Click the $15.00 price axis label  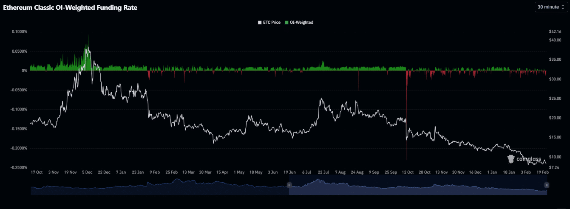point(556,137)
